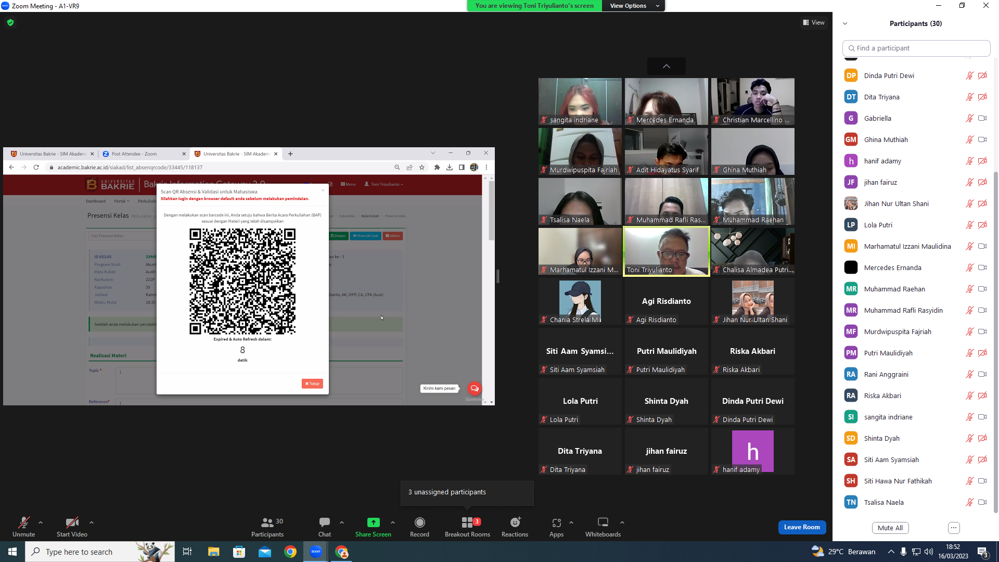The height and width of the screenshot is (562, 999).
Task: Expand video options arrow beside Start Video
Action: [x=92, y=522]
